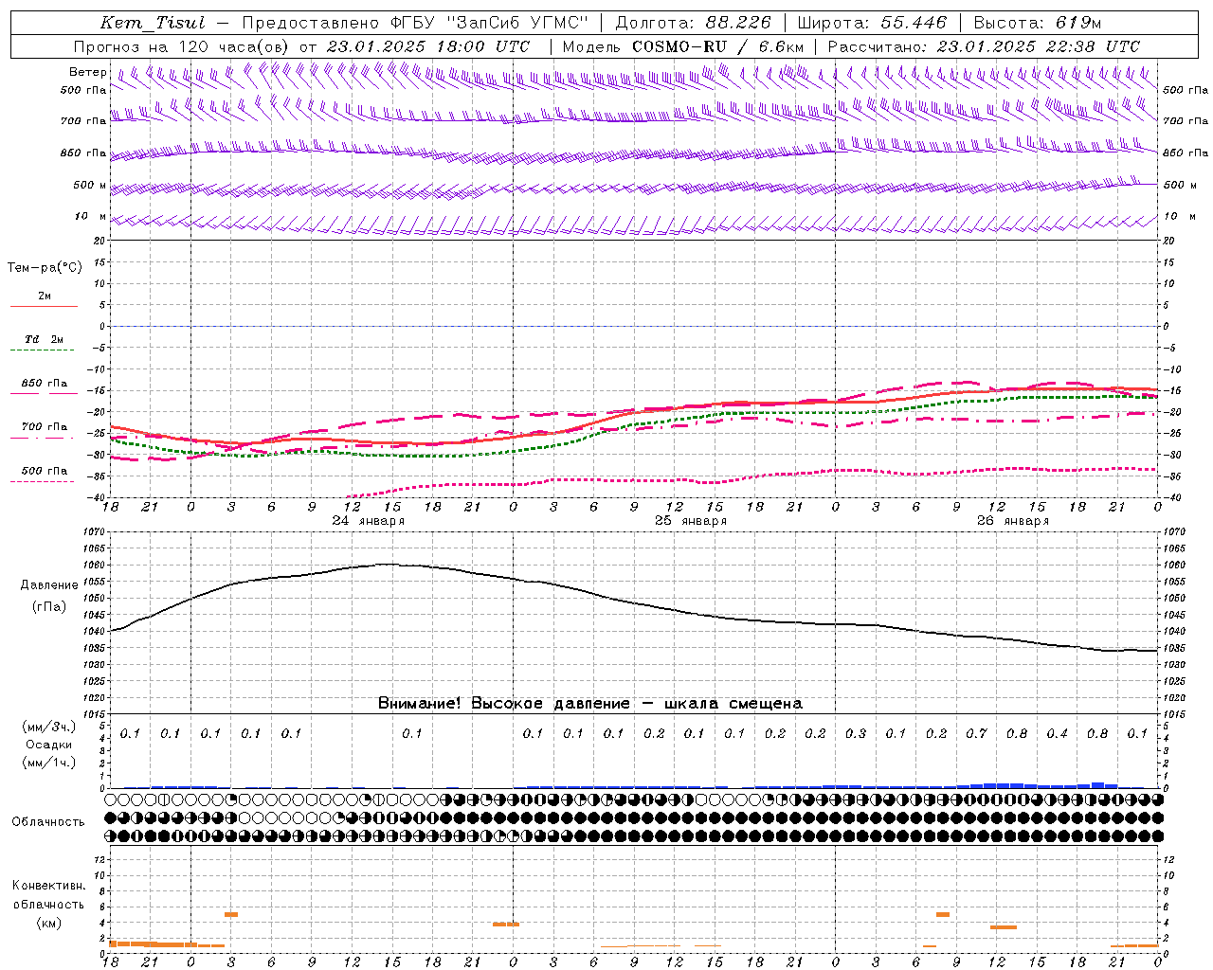Click the (км) units label of convective panel

pyautogui.click(x=48, y=923)
